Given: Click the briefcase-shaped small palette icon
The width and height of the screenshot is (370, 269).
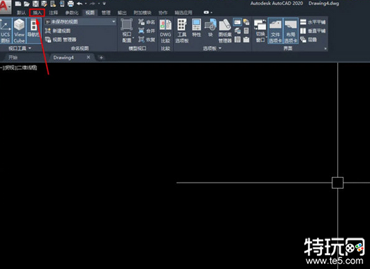Looking at the screenshot, I should coord(246,39).
